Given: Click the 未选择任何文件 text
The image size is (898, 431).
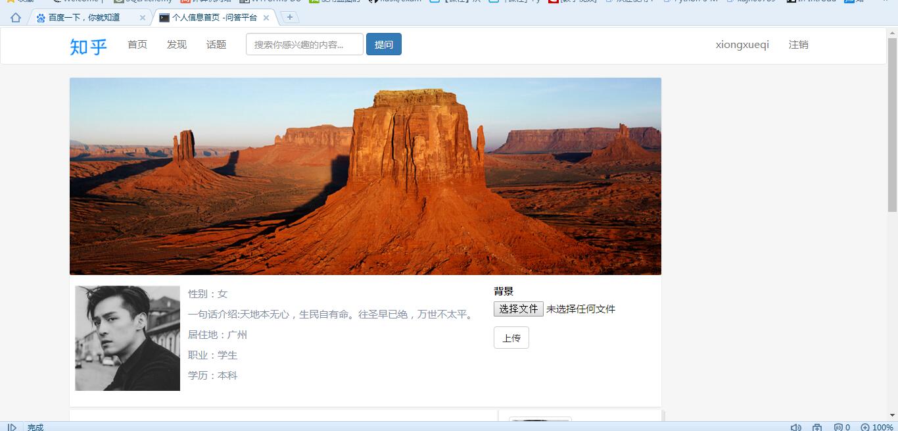Looking at the screenshot, I should point(581,309).
